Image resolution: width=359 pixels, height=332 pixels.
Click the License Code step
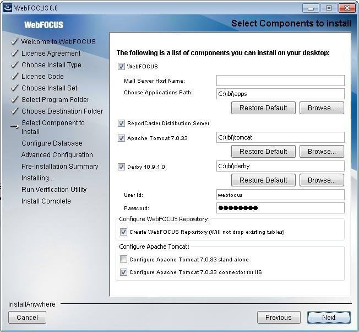click(x=42, y=76)
